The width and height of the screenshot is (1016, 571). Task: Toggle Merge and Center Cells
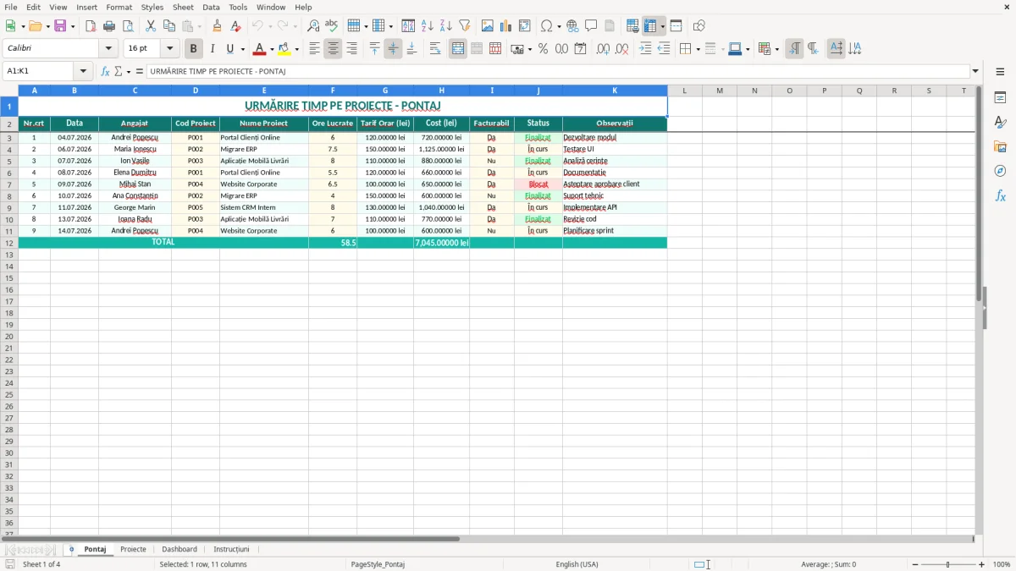click(x=458, y=49)
